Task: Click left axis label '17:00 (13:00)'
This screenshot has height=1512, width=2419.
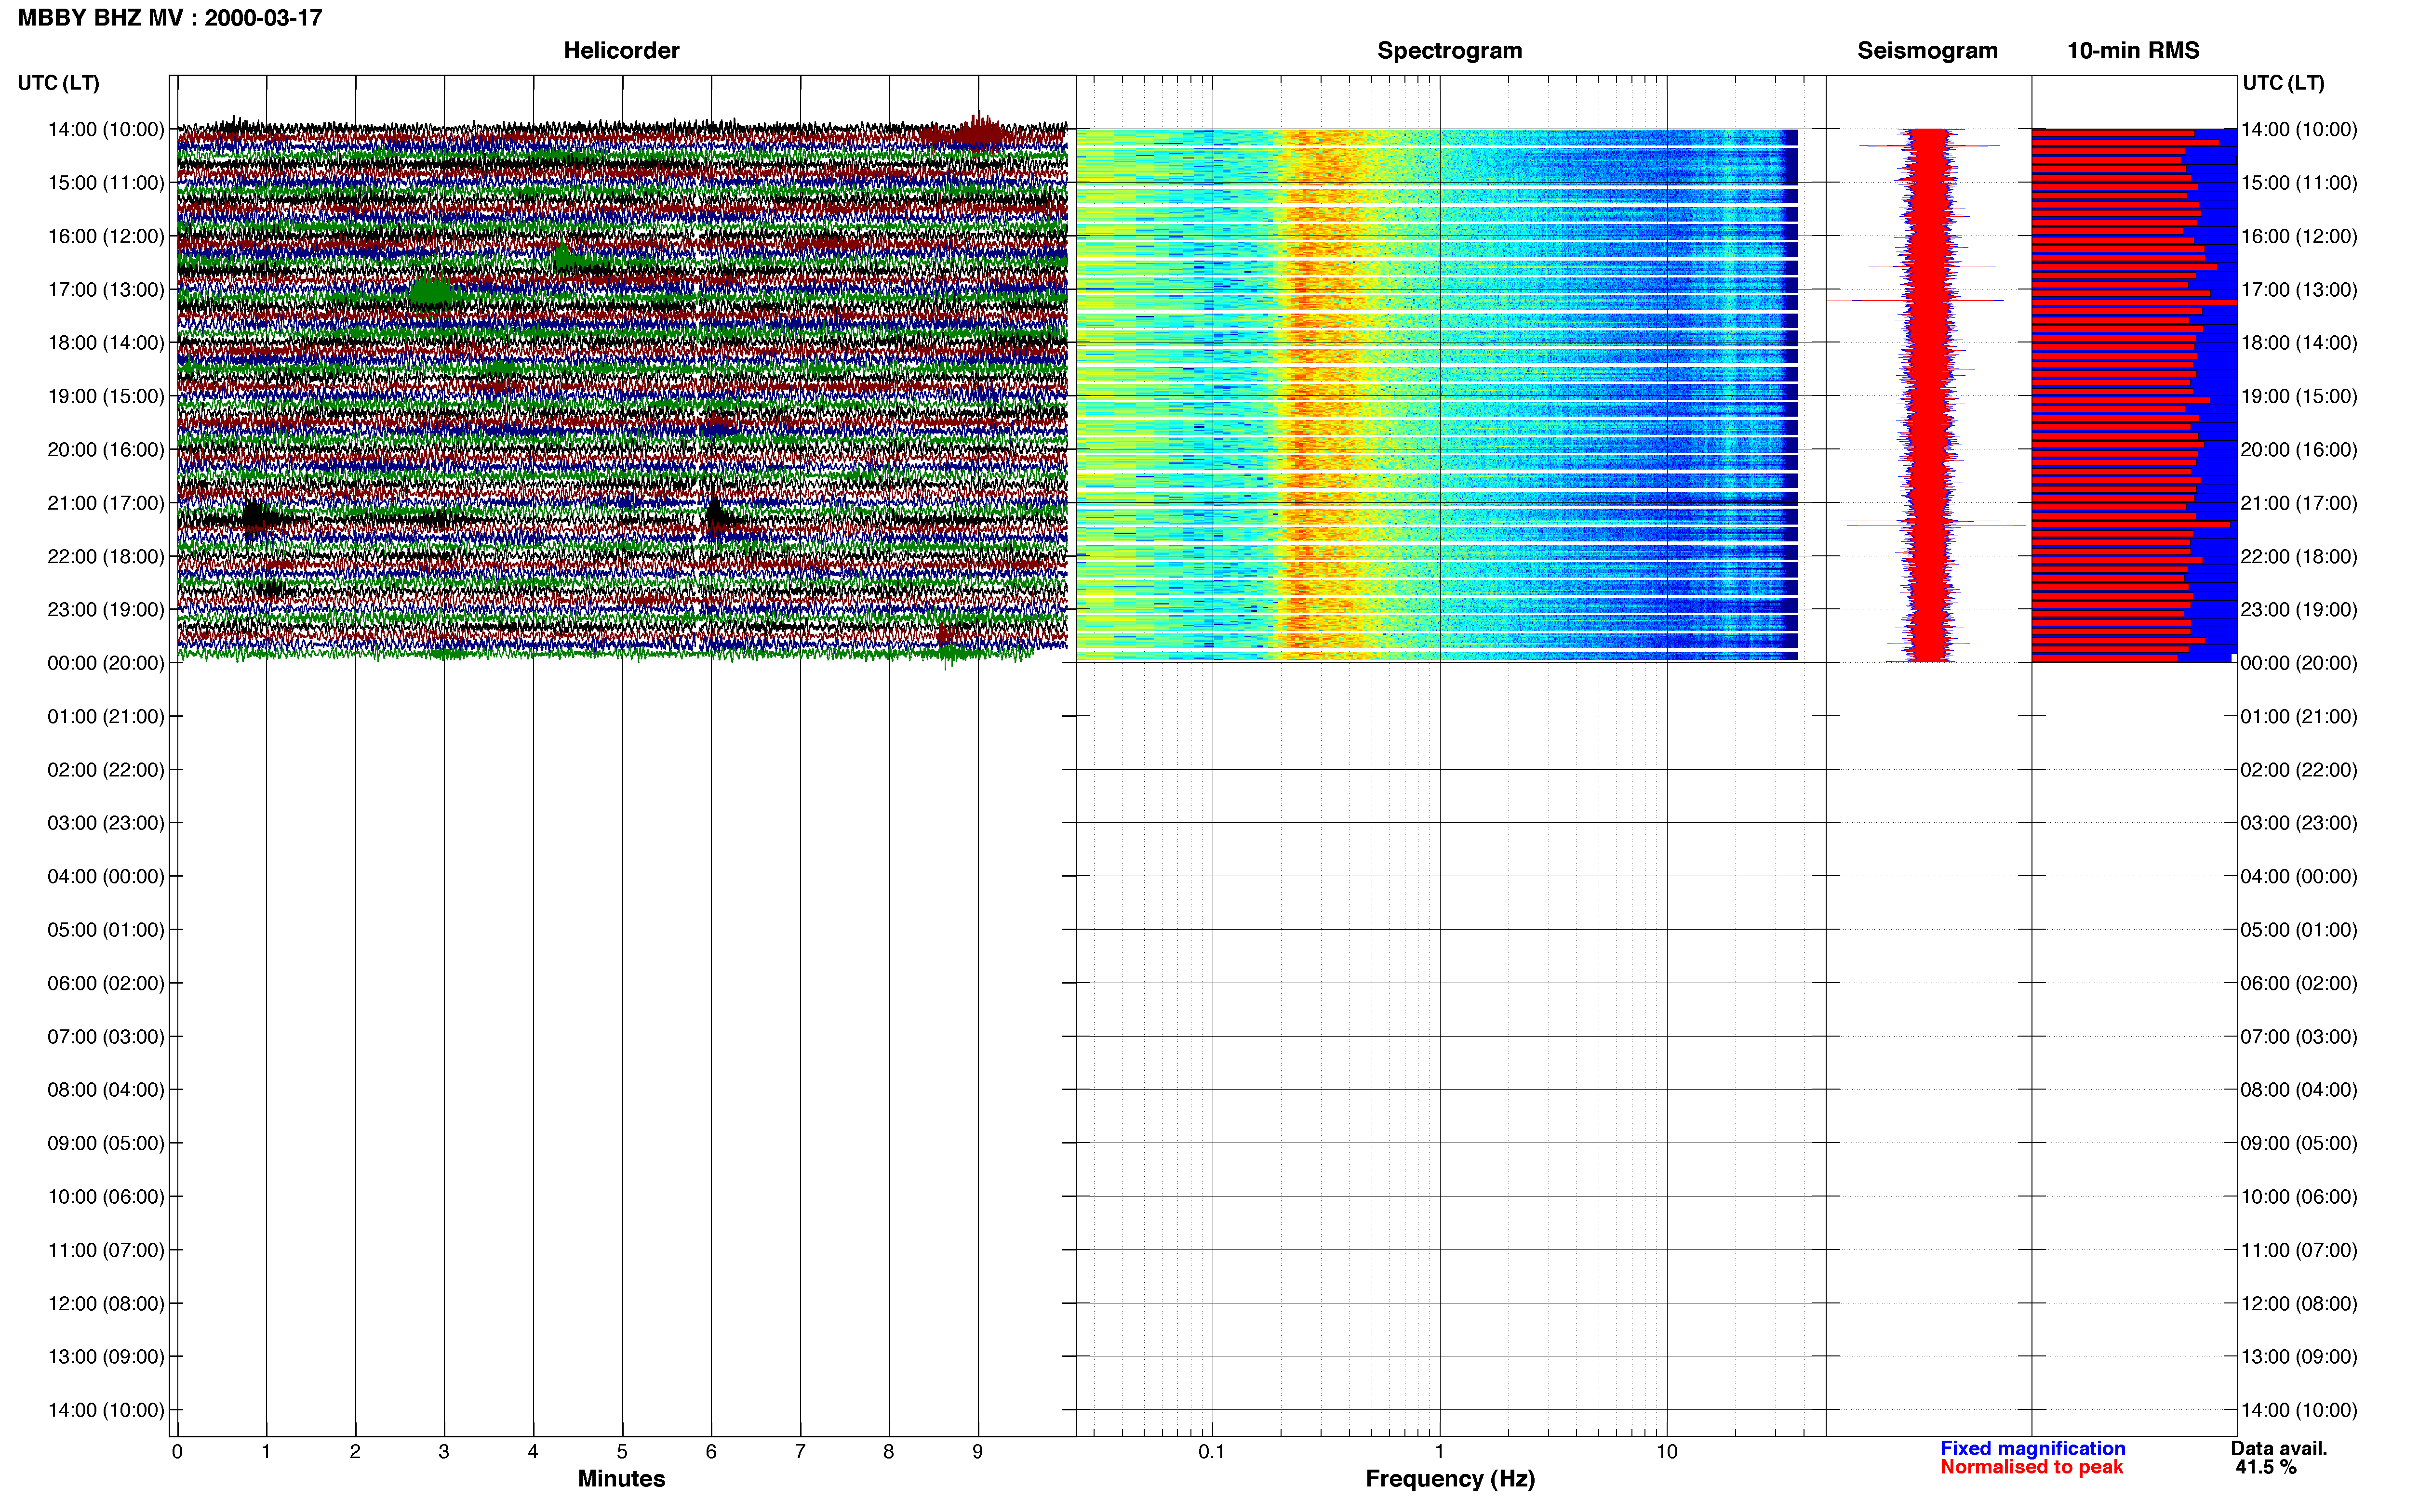Action: [106, 289]
